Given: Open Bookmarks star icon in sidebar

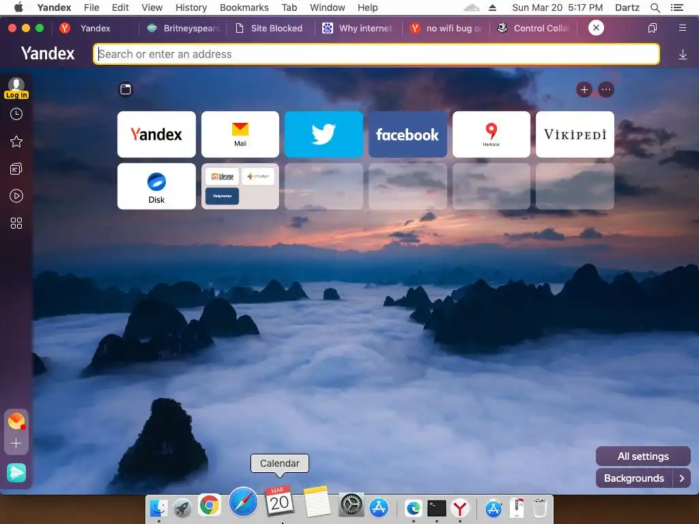Looking at the screenshot, I should [x=16, y=142].
